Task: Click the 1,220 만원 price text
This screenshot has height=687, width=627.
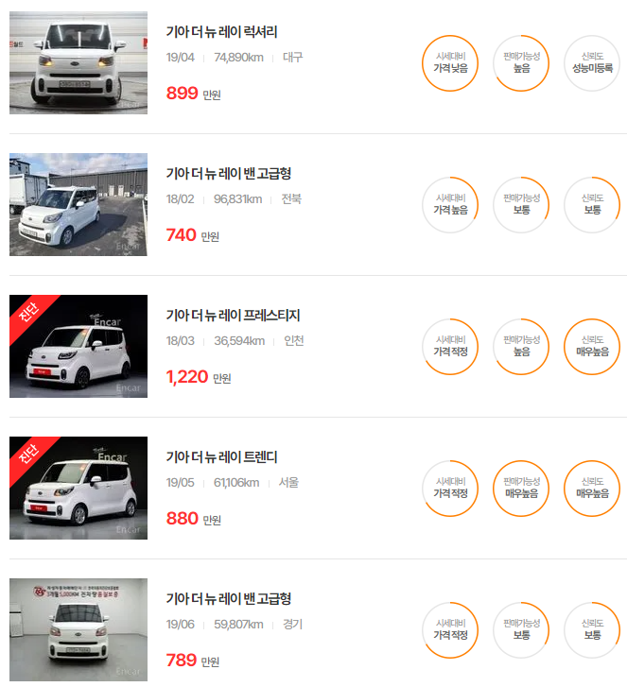Action: [x=199, y=377]
